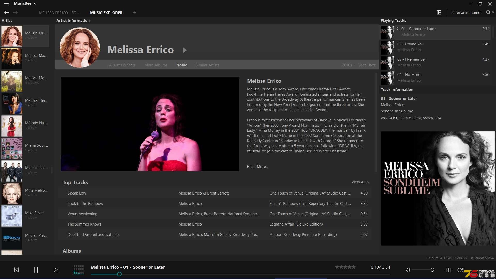Toggle Last.fm scrobbling icon
The width and height of the screenshot is (496, 279).
pyautogui.click(x=461, y=270)
